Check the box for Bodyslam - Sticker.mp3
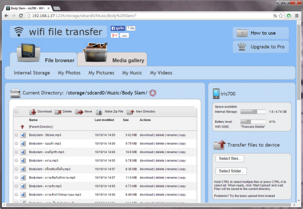Image resolution: width=303 pixels, height=209 pixels. click(16, 135)
